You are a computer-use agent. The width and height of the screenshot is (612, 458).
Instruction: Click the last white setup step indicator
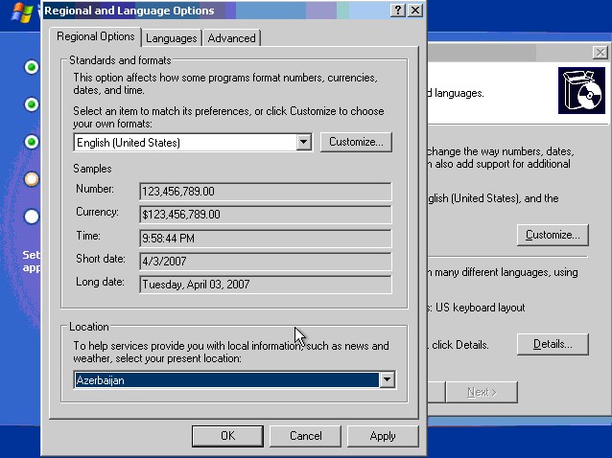[x=32, y=217]
